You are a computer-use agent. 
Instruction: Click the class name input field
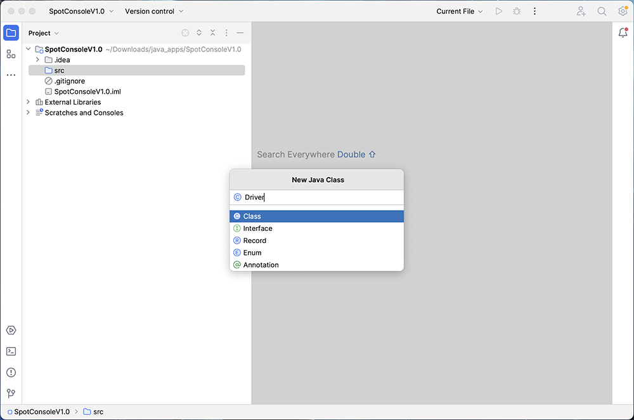point(320,197)
